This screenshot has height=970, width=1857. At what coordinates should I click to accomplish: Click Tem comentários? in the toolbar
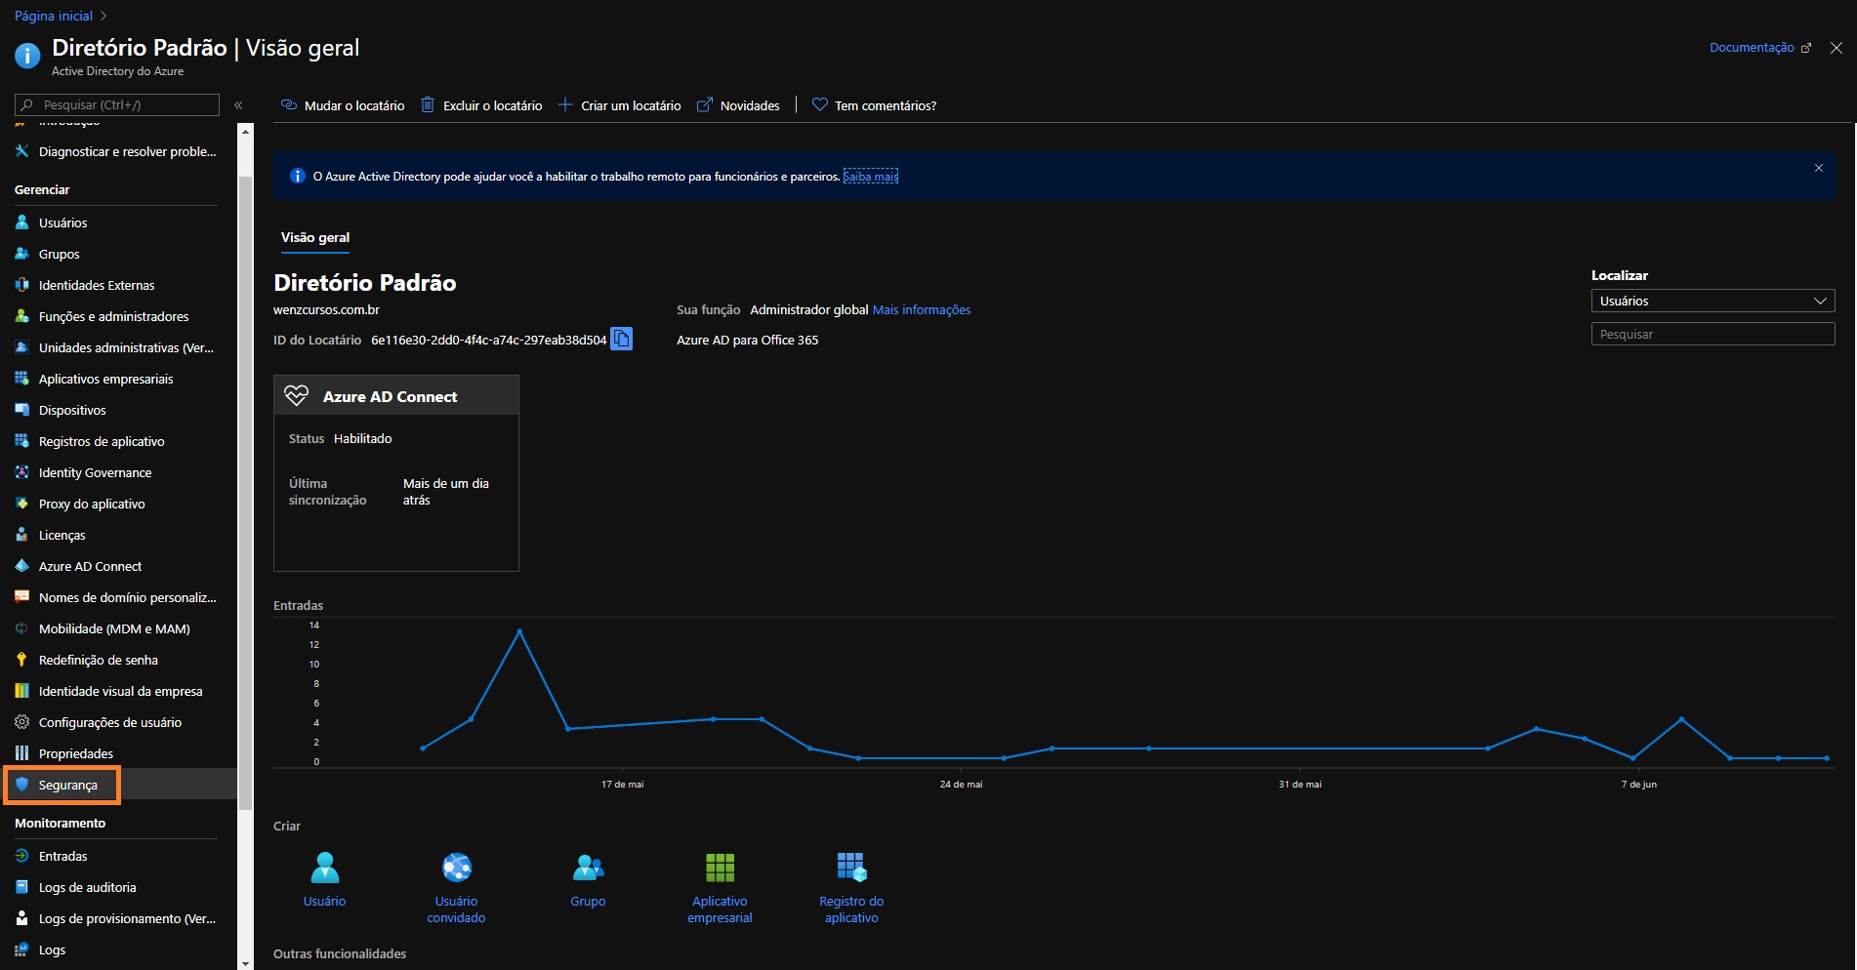coord(874,105)
